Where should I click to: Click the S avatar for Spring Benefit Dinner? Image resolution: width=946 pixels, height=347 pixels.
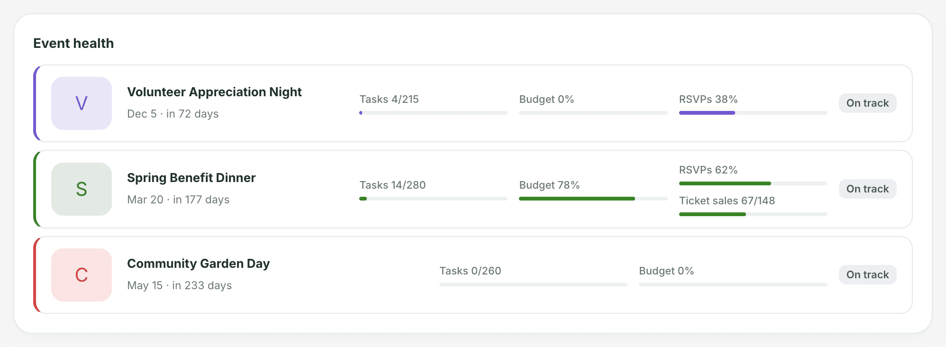pyautogui.click(x=82, y=189)
